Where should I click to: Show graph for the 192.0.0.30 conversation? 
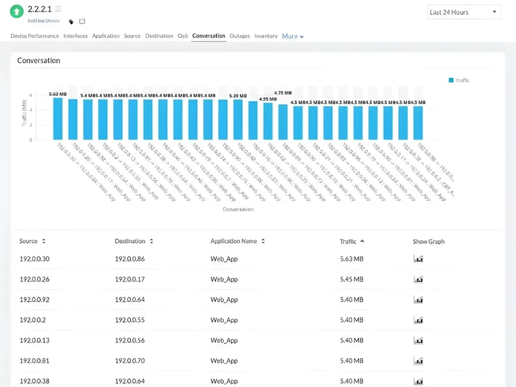click(417, 258)
